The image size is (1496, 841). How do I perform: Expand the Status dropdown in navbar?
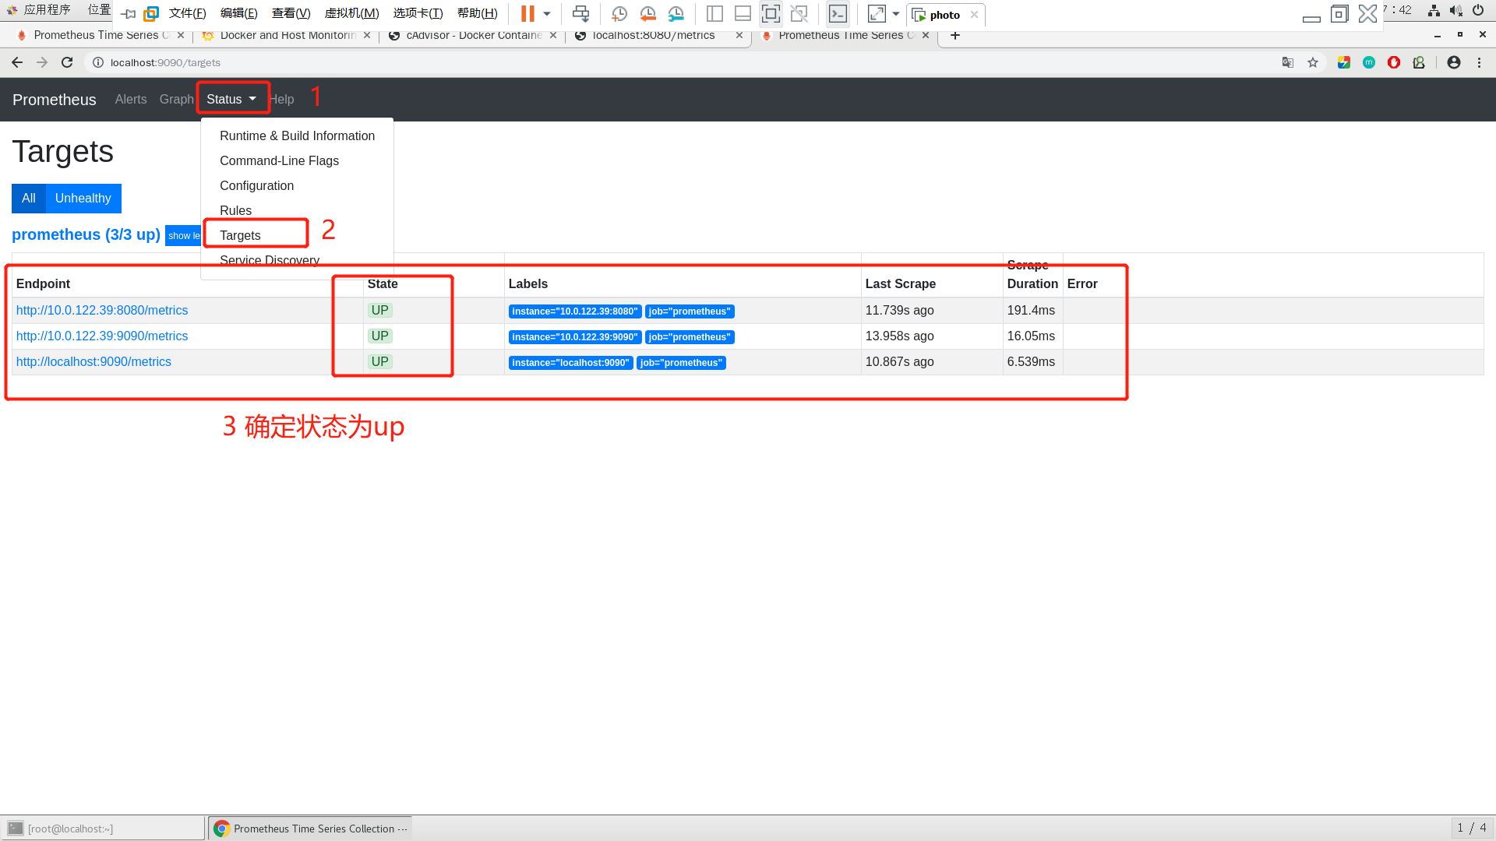231,99
